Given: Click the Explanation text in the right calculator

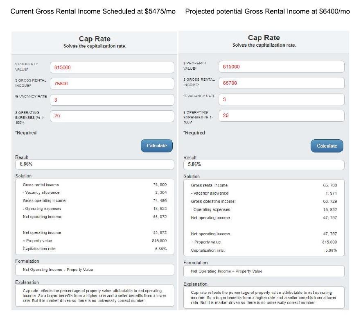Looking at the screenshot, I should coord(264,297).
